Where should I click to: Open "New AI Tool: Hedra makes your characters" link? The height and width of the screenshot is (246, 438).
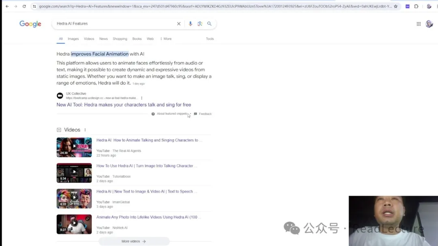[x=124, y=105]
